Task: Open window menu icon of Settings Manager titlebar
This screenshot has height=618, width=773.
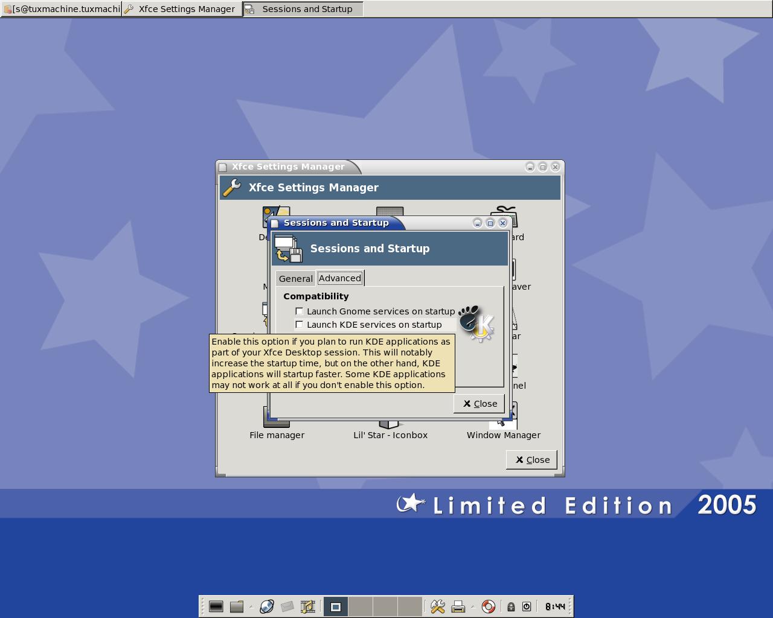Action: click(223, 167)
